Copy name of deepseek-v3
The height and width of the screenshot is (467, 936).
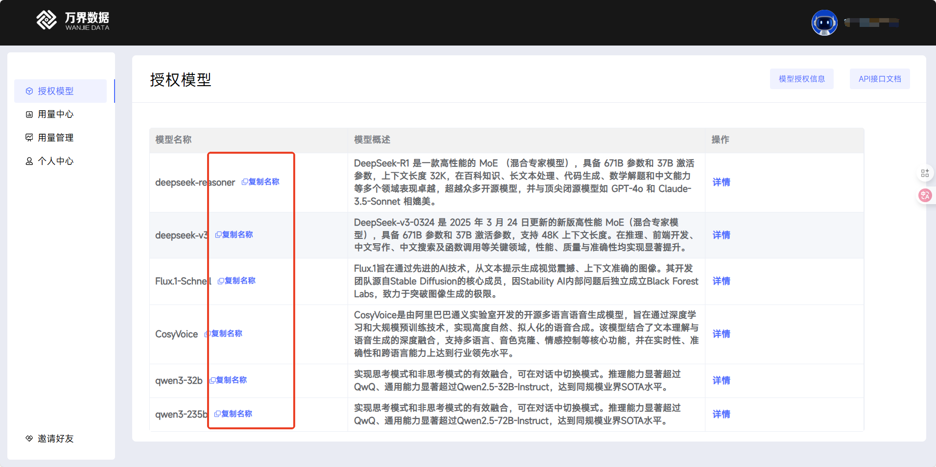click(234, 235)
